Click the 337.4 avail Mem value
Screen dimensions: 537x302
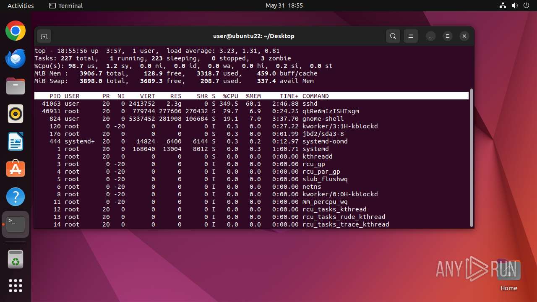266,81
